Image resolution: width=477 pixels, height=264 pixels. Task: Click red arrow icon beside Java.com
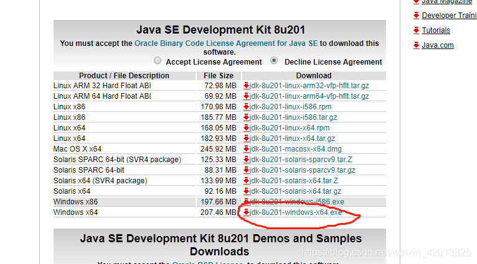point(416,45)
